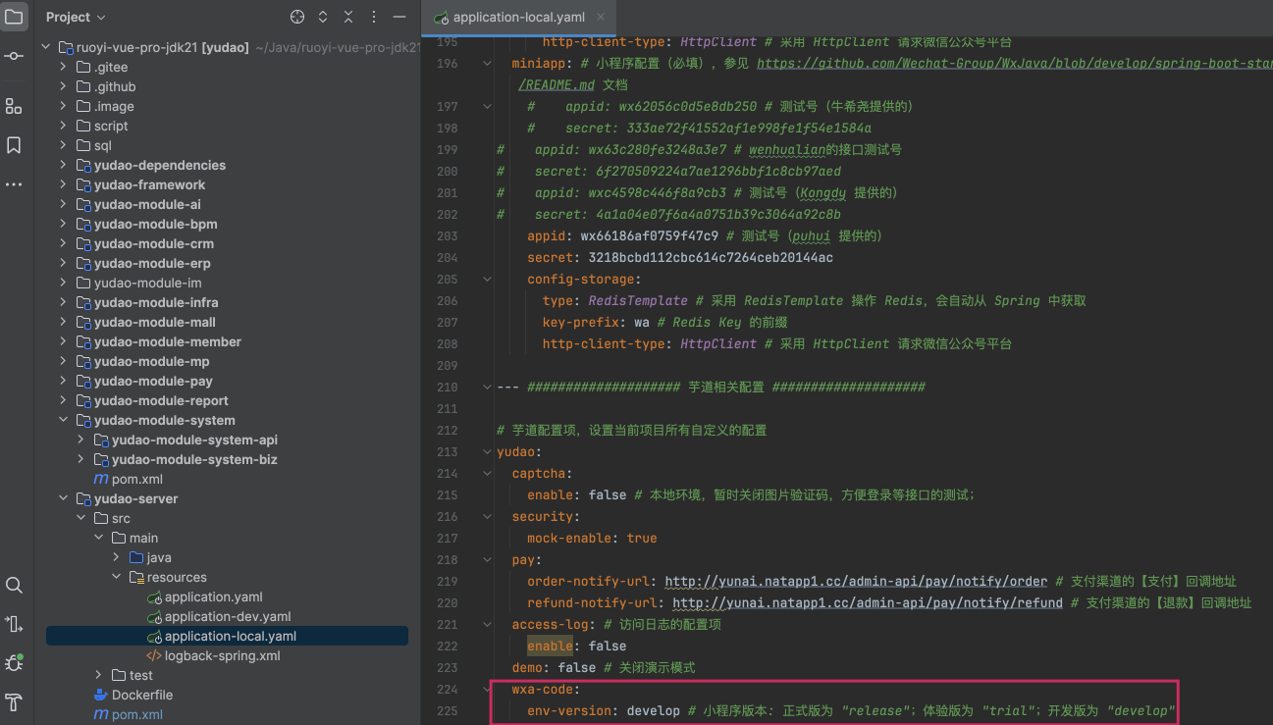
Task: Toggle code folding for yudao: block
Action: click(488, 452)
